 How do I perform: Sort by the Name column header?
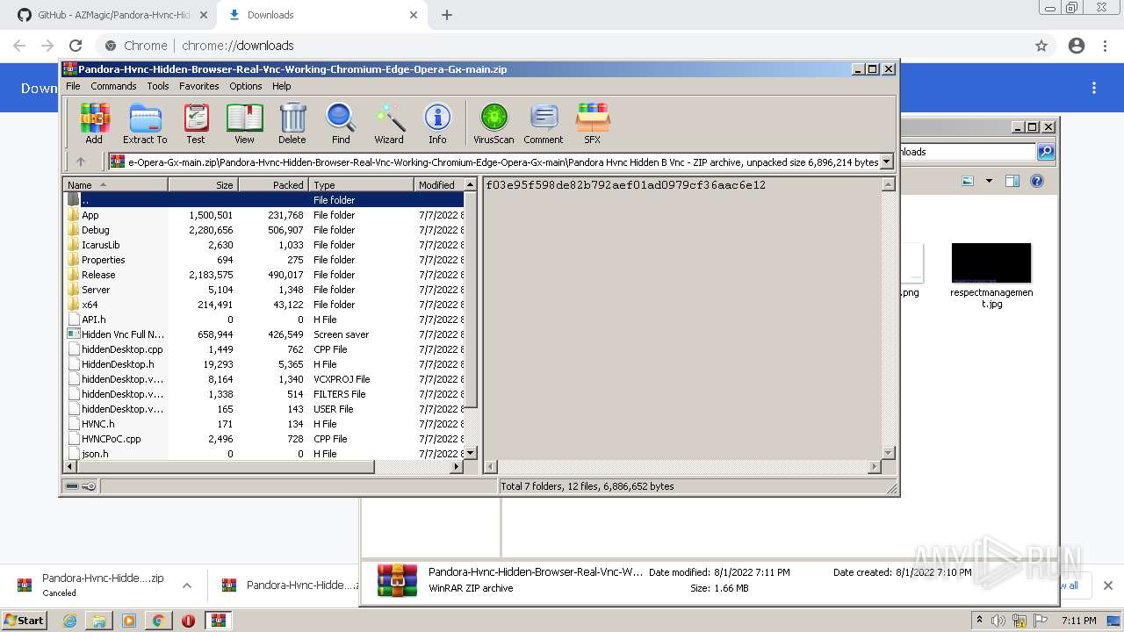tap(116, 184)
